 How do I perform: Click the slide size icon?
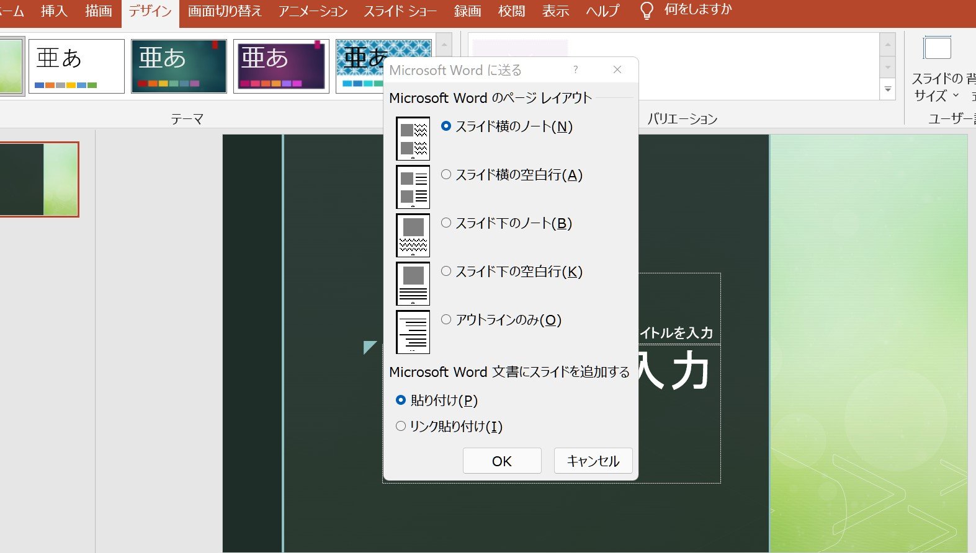(937, 48)
